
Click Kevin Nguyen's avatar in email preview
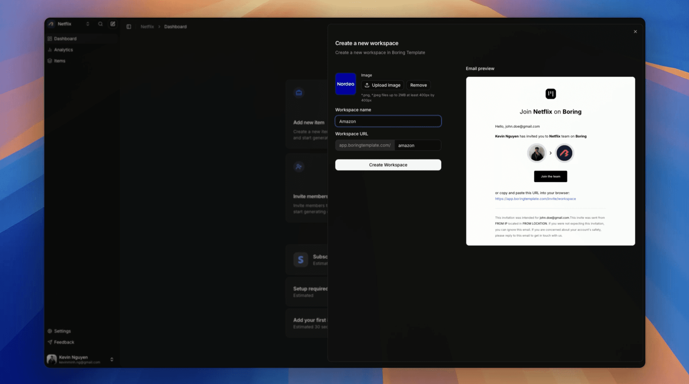(536, 153)
